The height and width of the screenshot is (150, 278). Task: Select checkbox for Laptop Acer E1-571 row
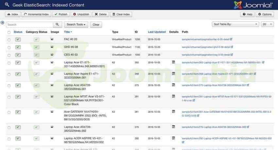point(9,63)
